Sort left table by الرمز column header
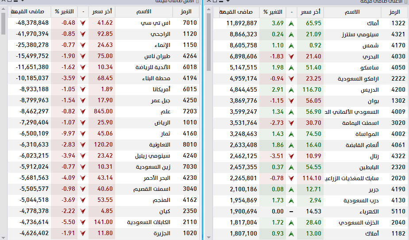409x240 pixels. (186, 12)
